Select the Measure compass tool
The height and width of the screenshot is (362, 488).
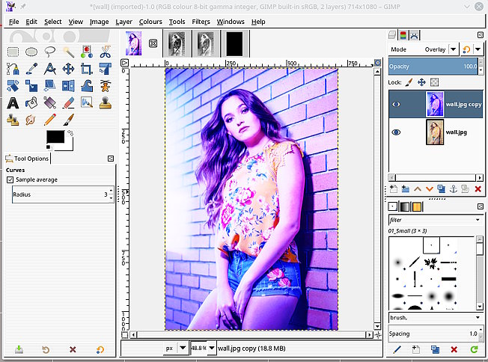[x=50, y=69]
